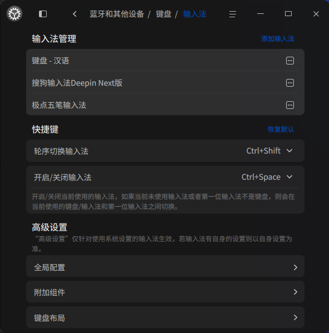Open the 轮序切换输入法 Ctrl+Shift dropdown
Image resolution: width=329 pixels, height=333 pixels.
pos(269,151)
